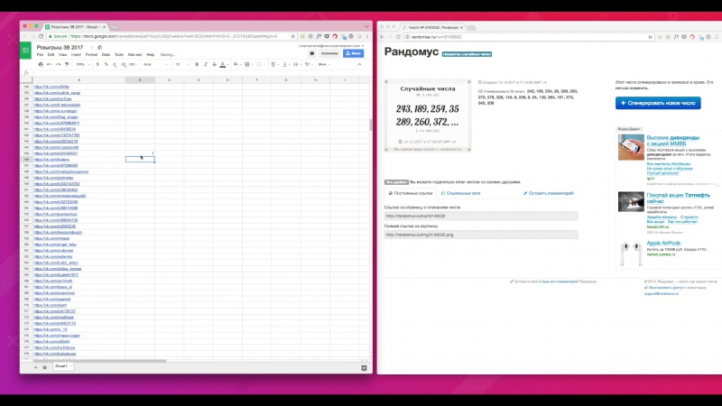Screen dimensions: 722x406
Task: Open the Add-ons menu in Sheets
Action: coord(134,55)
